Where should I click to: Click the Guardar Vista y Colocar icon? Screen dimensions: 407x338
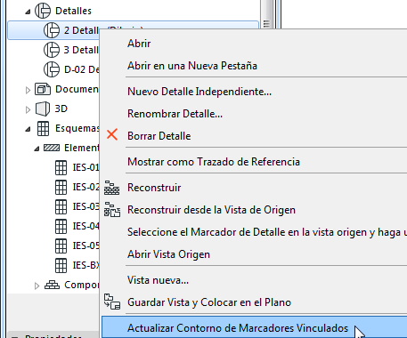112,302
